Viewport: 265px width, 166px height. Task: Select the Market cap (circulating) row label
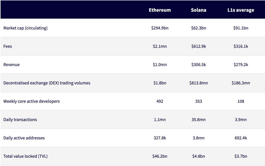(25, 28)
